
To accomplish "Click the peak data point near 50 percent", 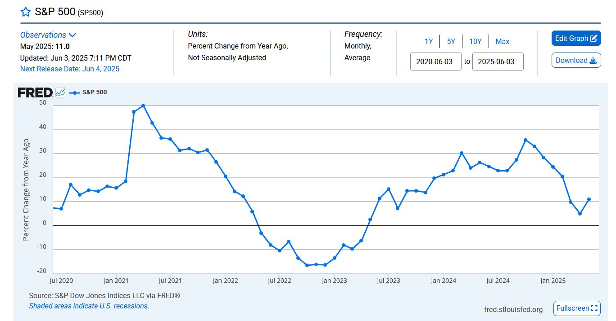I will coord(143,106).
